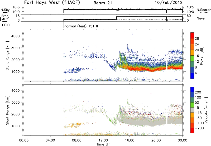Screen dimensions: 211x146
Task: Pick the light green segment of Power color bar
Action: (x=192, y=58)
